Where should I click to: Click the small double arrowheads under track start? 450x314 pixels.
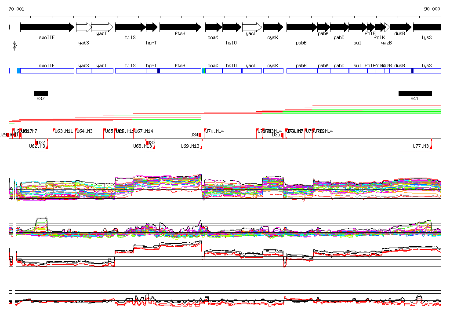point(15,46)
